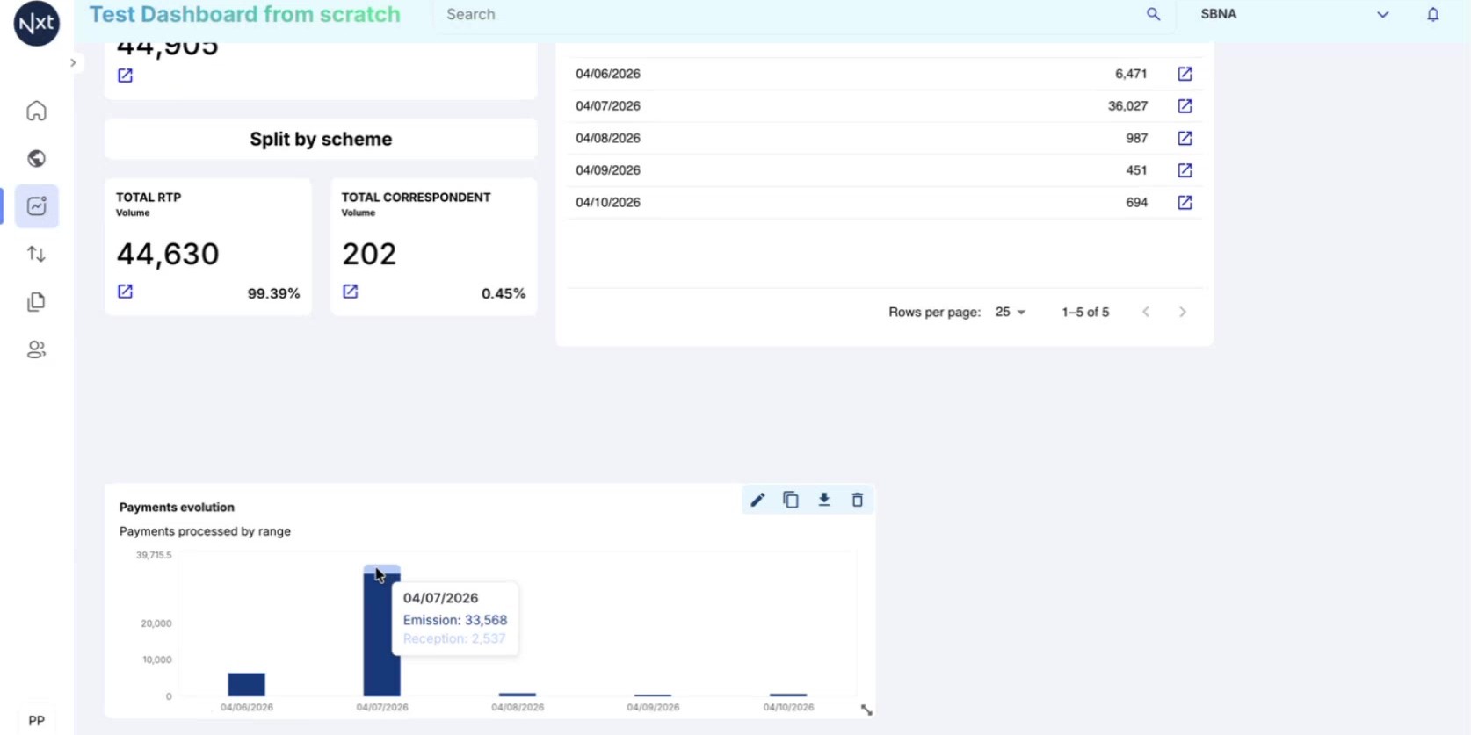
Task: Click the 6,471 table value
Action: tap(1131, 74)
